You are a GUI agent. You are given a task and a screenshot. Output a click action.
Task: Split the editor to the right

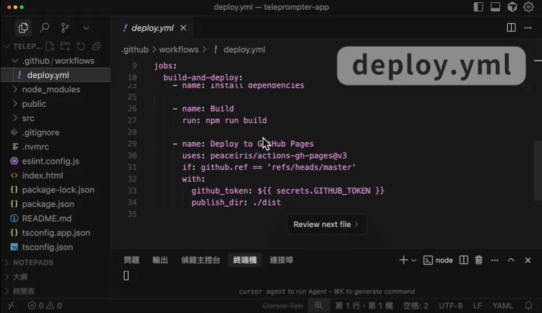(x=511, y=27)
